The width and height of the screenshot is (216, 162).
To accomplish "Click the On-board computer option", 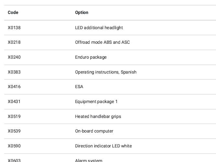I will pos(94,131).
